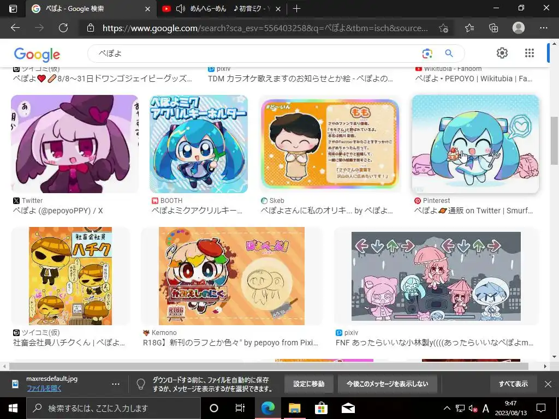Image resolution: width=559 pixels, height=419 pixels.
Task: Click the scroll down arrow
Action: [x=555, y=357]
